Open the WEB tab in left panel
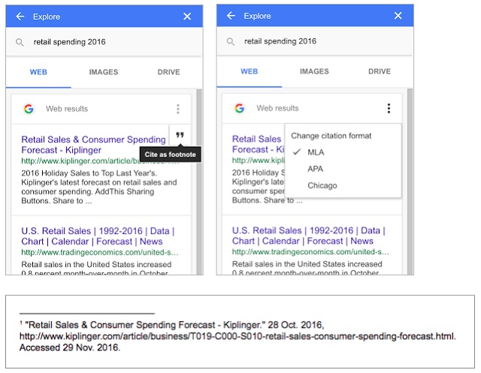481x373 pixels. coord(38,72)
